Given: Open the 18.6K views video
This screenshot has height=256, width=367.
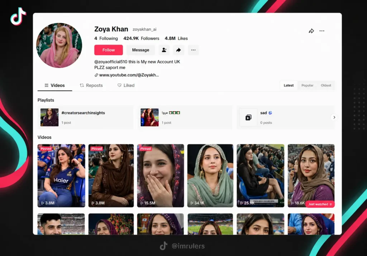Looking at the screenshot, I should [311, 175].
